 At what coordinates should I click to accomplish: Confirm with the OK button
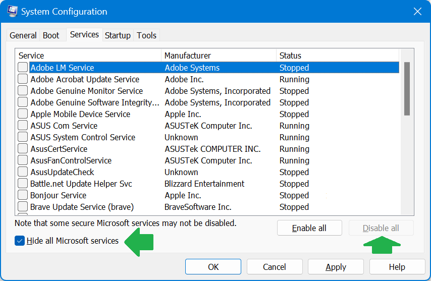click(x=213, y=267)
